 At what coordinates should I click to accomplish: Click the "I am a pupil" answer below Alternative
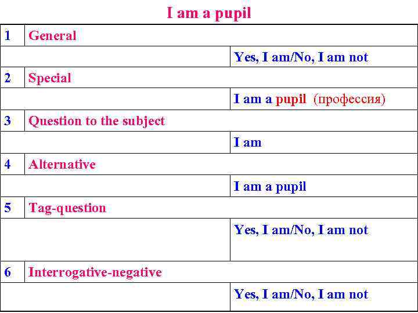(270, 187)
